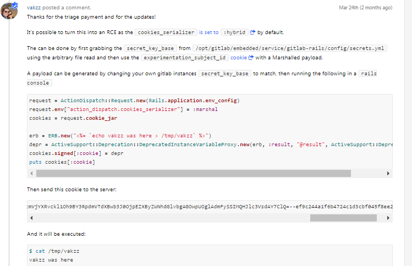Screen dimensions: 412x266
Task: Click the 'request.env' marshal code line
Action: [124, 109]
